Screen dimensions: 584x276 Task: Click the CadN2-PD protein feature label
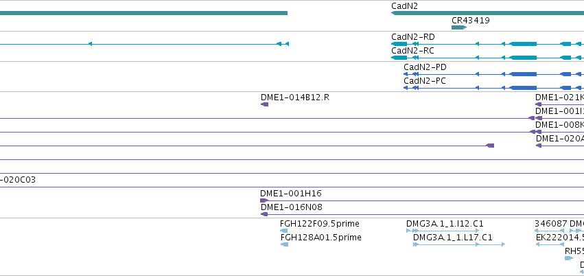(425, 67)
